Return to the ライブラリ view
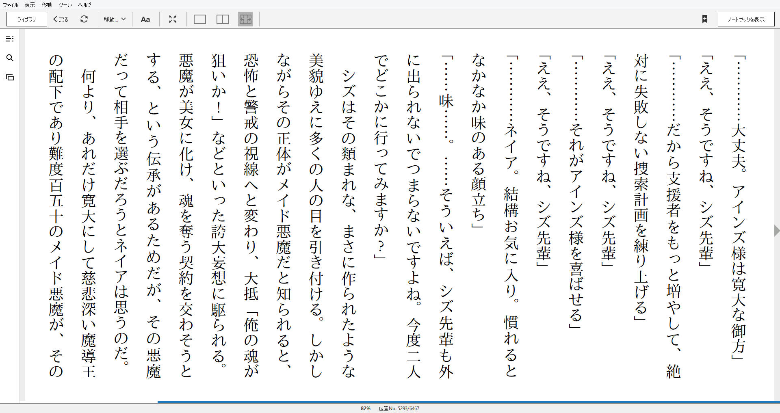This screenshot has width=780, height=413. (26, 19)
